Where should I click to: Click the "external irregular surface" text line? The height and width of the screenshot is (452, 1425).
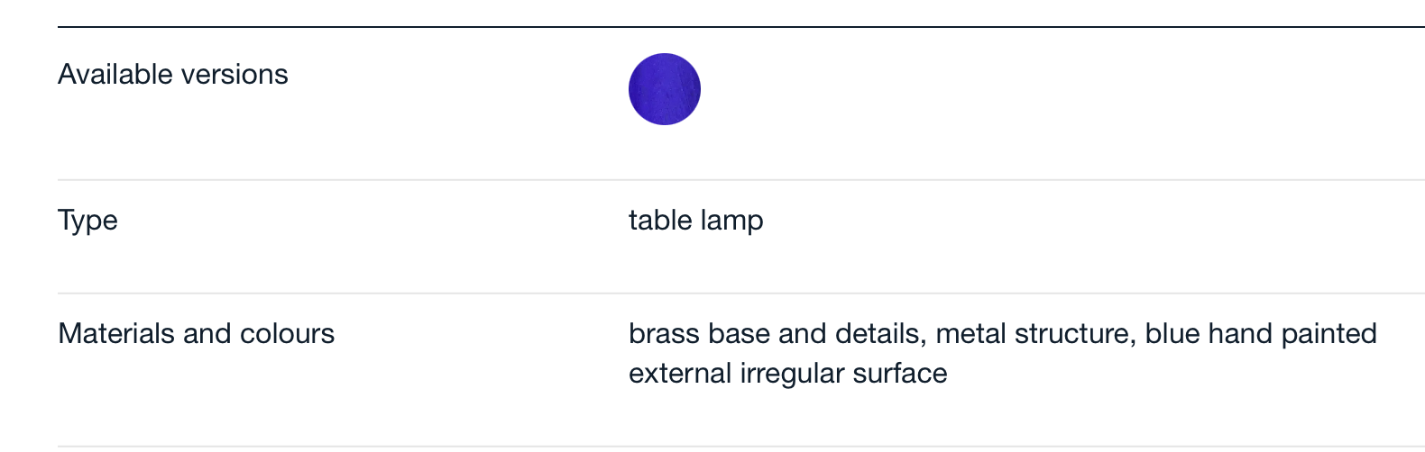pyautogui.click(x=788, y=374)
